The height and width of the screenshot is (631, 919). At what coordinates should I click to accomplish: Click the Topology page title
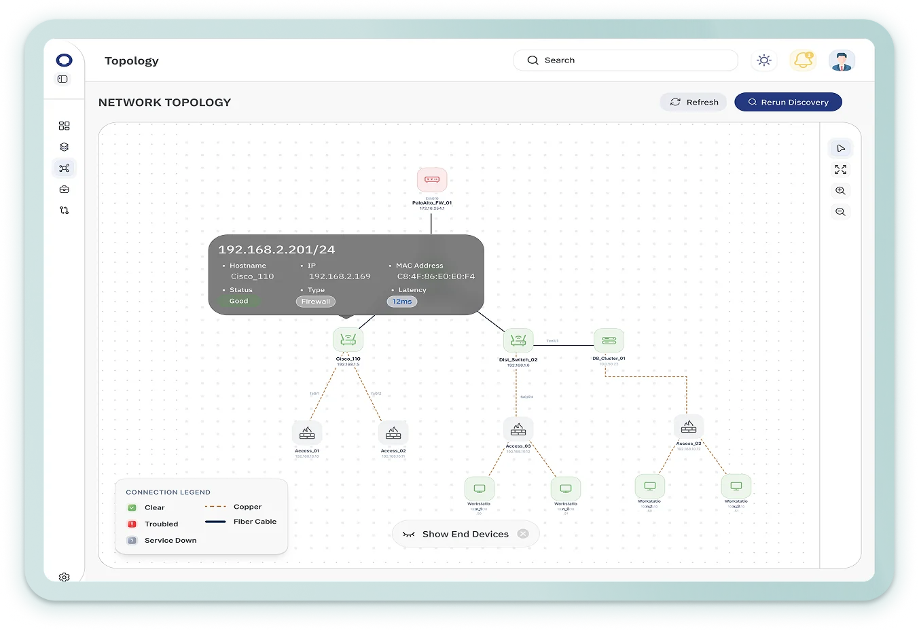coord(132,60)
